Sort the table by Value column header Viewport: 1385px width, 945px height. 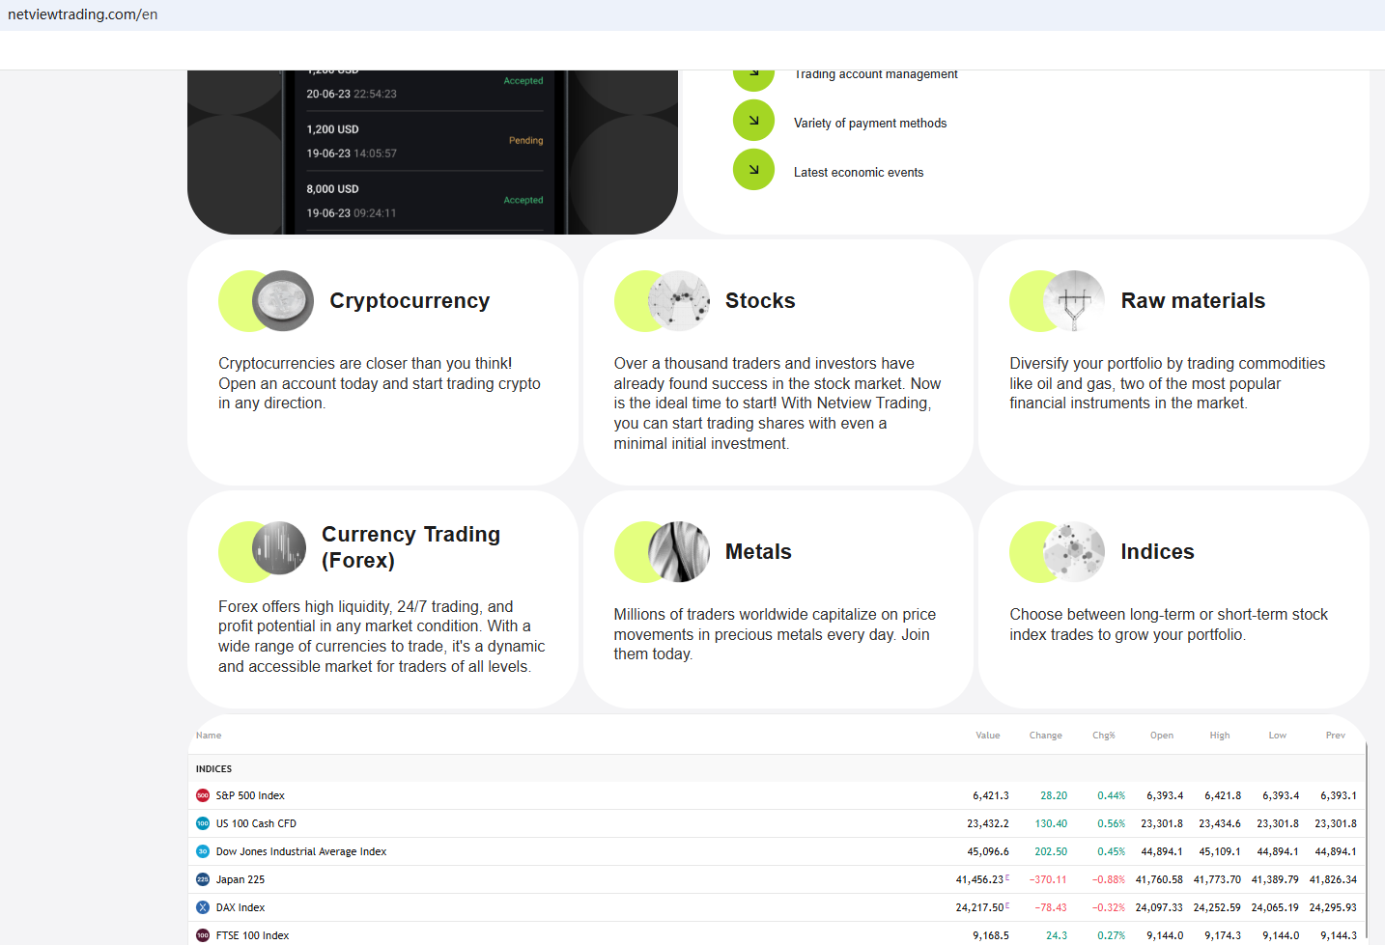click(988, 736)
